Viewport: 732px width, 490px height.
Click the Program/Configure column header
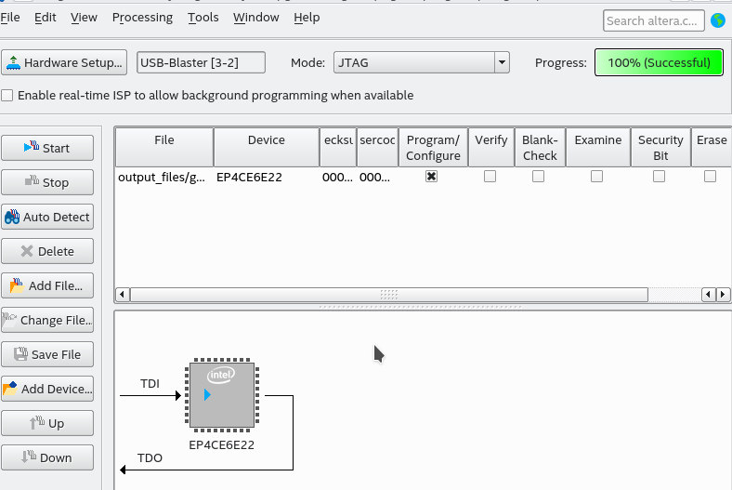click(433, 147)
